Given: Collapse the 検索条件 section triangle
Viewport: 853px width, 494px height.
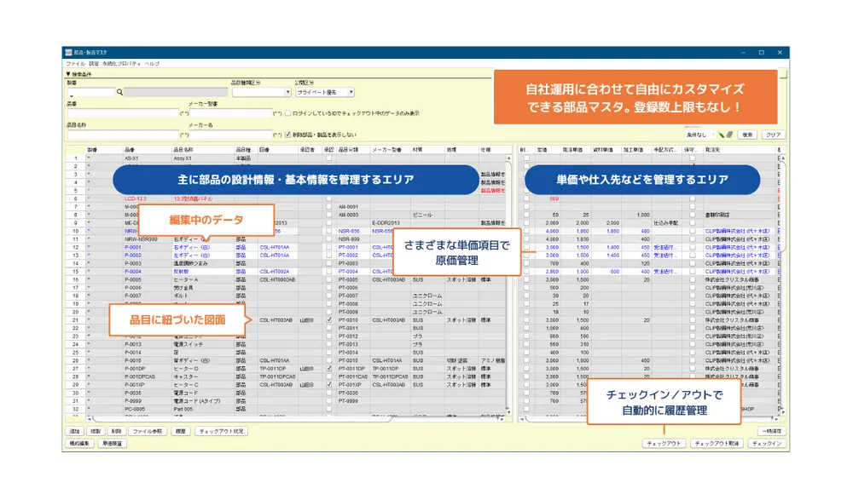Looking at the screenshot, I should [x=68, y=74].
